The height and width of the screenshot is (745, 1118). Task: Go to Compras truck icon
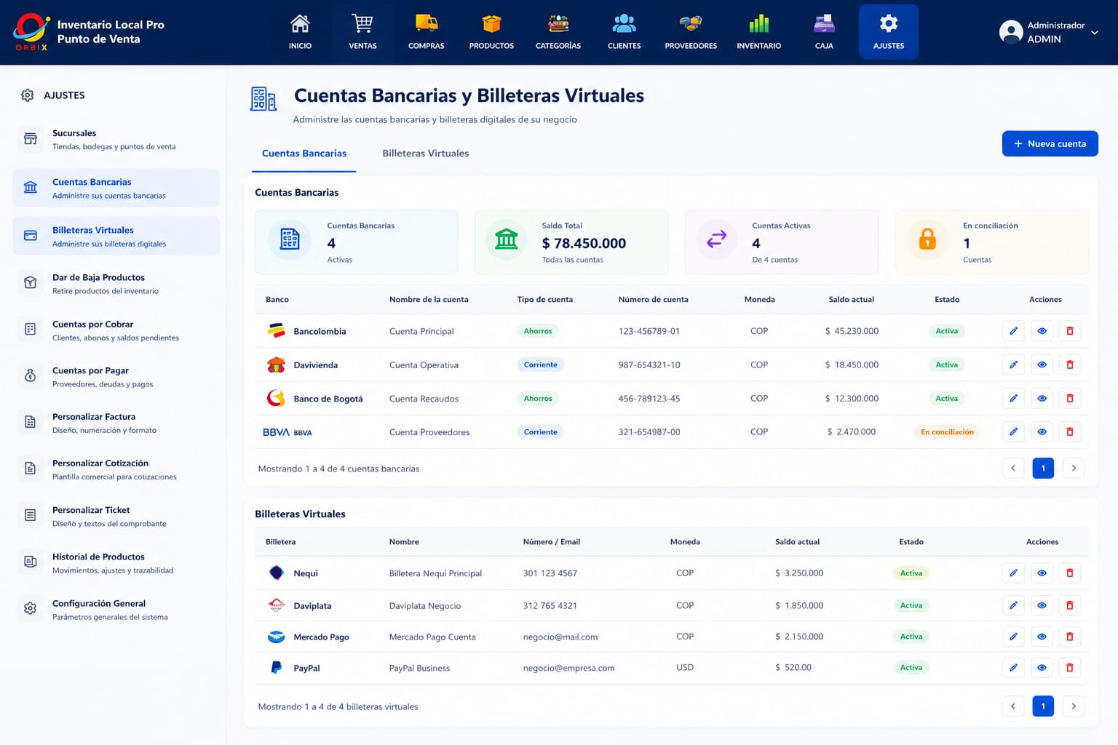point(427,23)
